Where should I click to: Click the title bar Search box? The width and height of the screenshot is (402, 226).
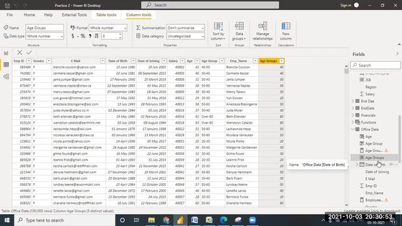[x=210, y=5]
